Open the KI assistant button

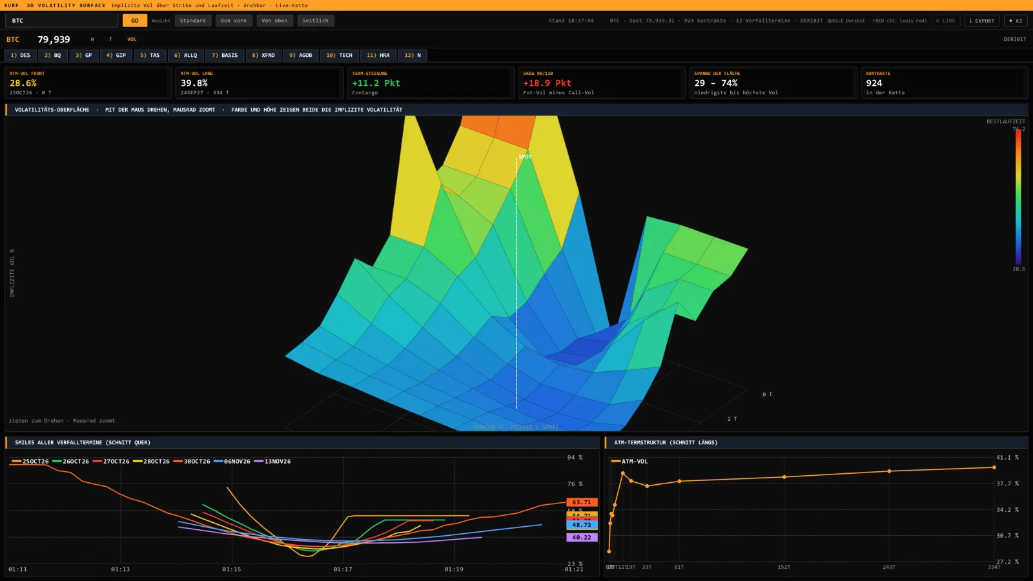[x=1016, y=21]
